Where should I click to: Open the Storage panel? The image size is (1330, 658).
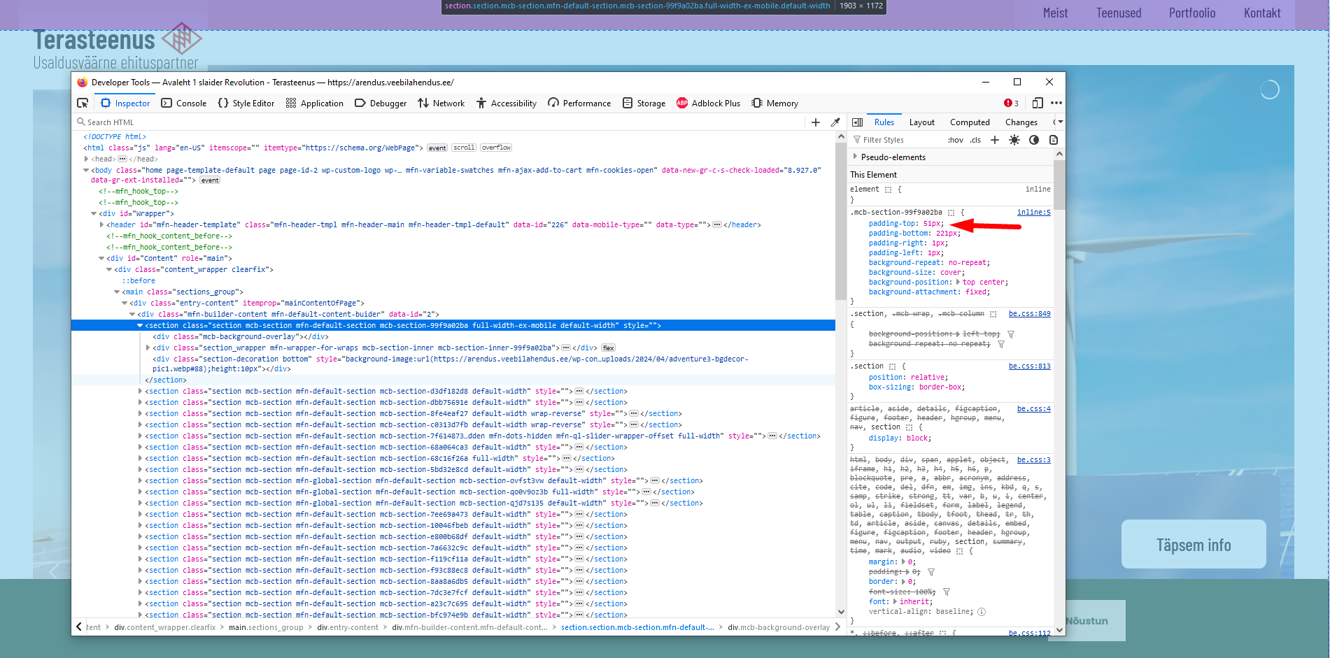644,103
